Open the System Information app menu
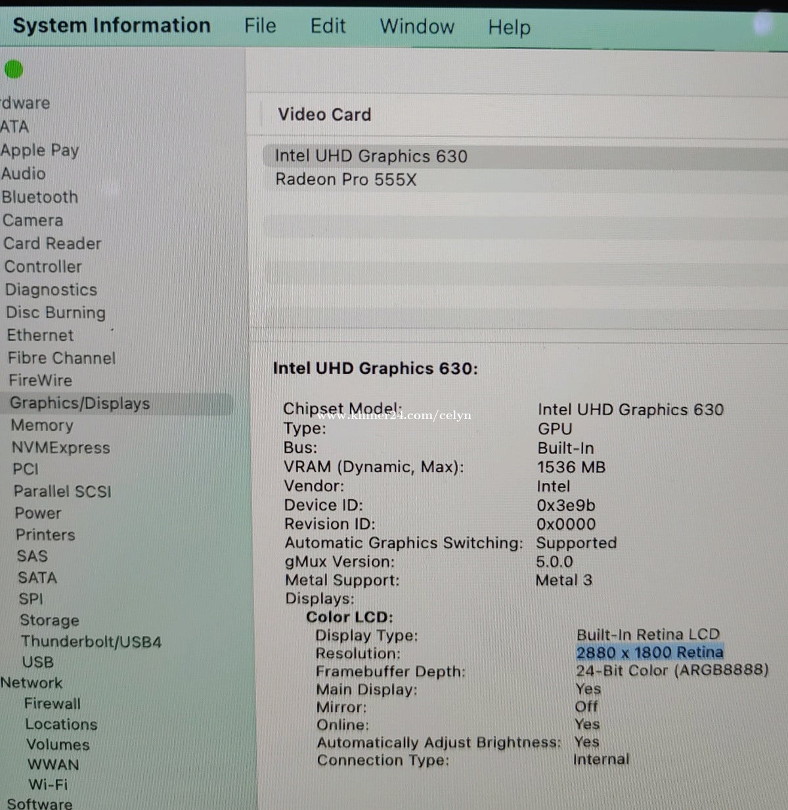The height and width of the screenshot is (810, 788). [112, 25]
